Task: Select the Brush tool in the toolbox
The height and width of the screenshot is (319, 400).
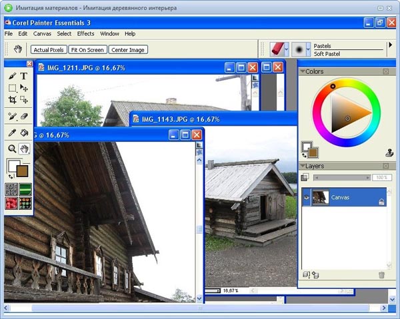Action: [13, 76]
